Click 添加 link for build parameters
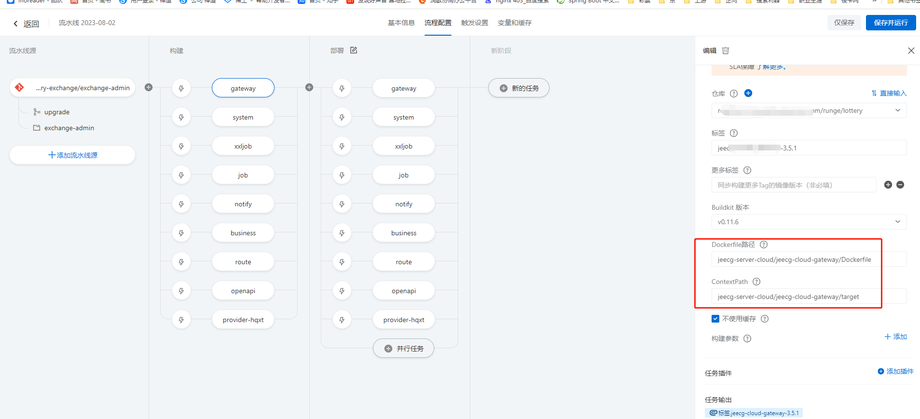Viewport: 920px width, 419px height. coord(895,337)
